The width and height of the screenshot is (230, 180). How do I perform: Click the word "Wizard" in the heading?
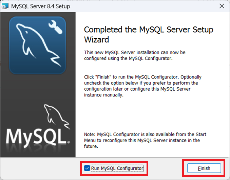96,40
